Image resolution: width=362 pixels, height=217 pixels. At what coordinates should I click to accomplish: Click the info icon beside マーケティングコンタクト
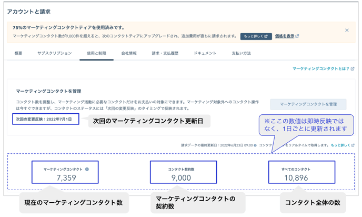pyautogui.click(x=87, y=169)
